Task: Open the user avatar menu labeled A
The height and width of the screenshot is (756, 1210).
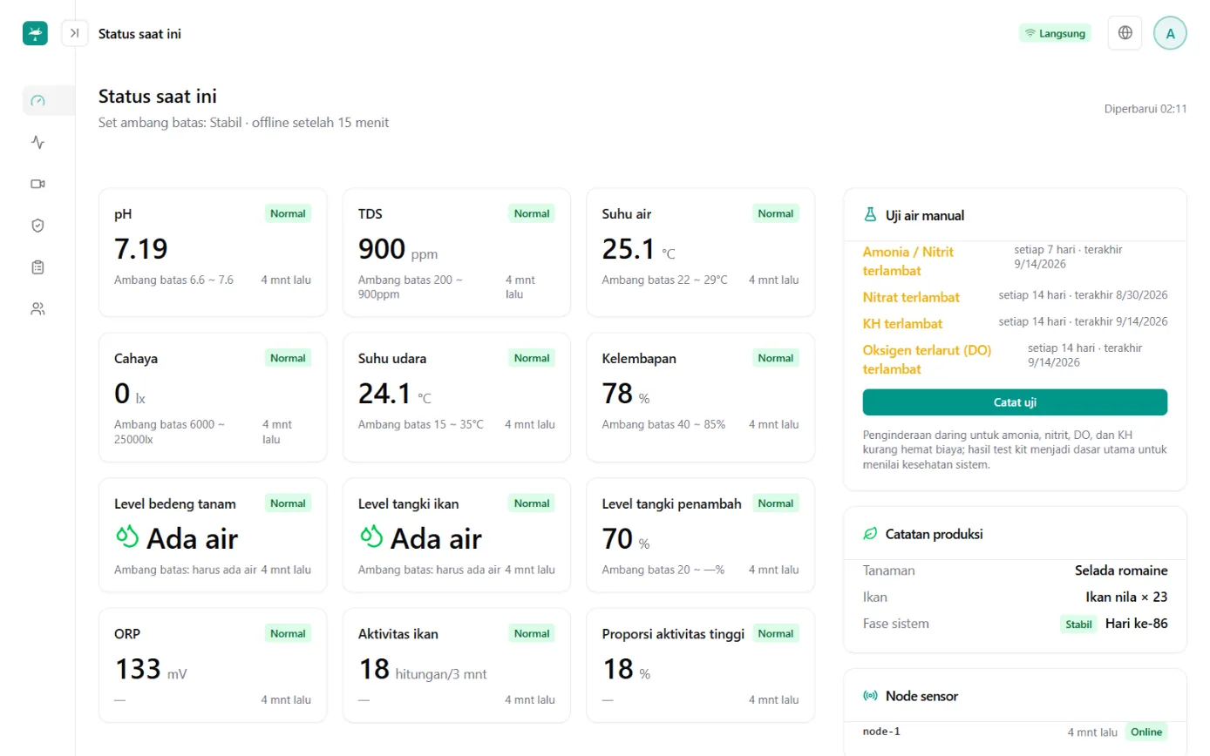Action: [x=1170, y=33]
